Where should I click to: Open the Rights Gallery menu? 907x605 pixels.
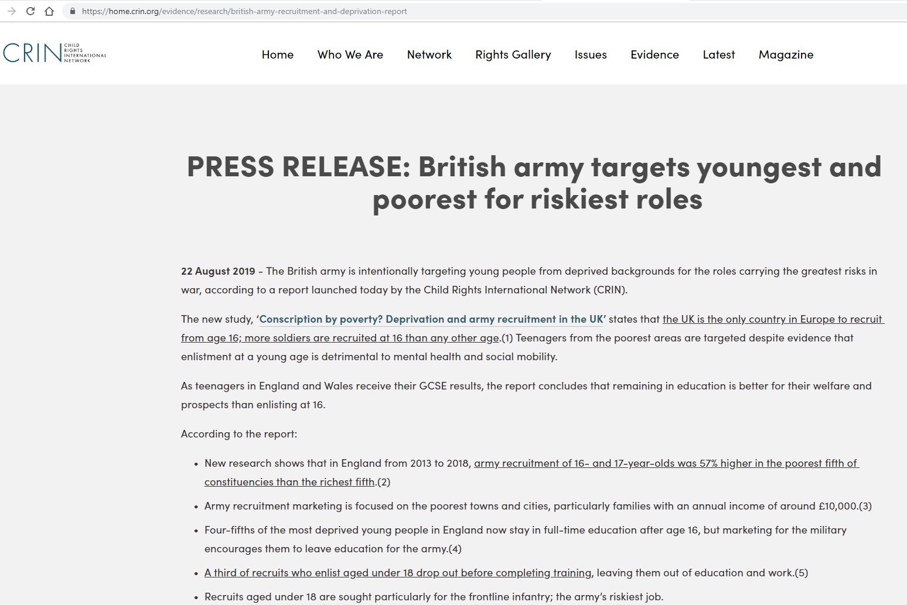(x=513, y=54)
